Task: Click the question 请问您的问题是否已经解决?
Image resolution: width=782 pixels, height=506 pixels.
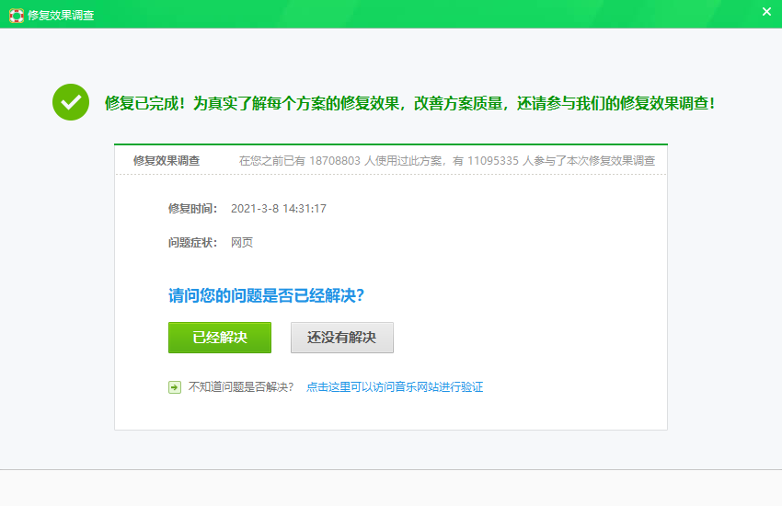Action: point(266,295)
